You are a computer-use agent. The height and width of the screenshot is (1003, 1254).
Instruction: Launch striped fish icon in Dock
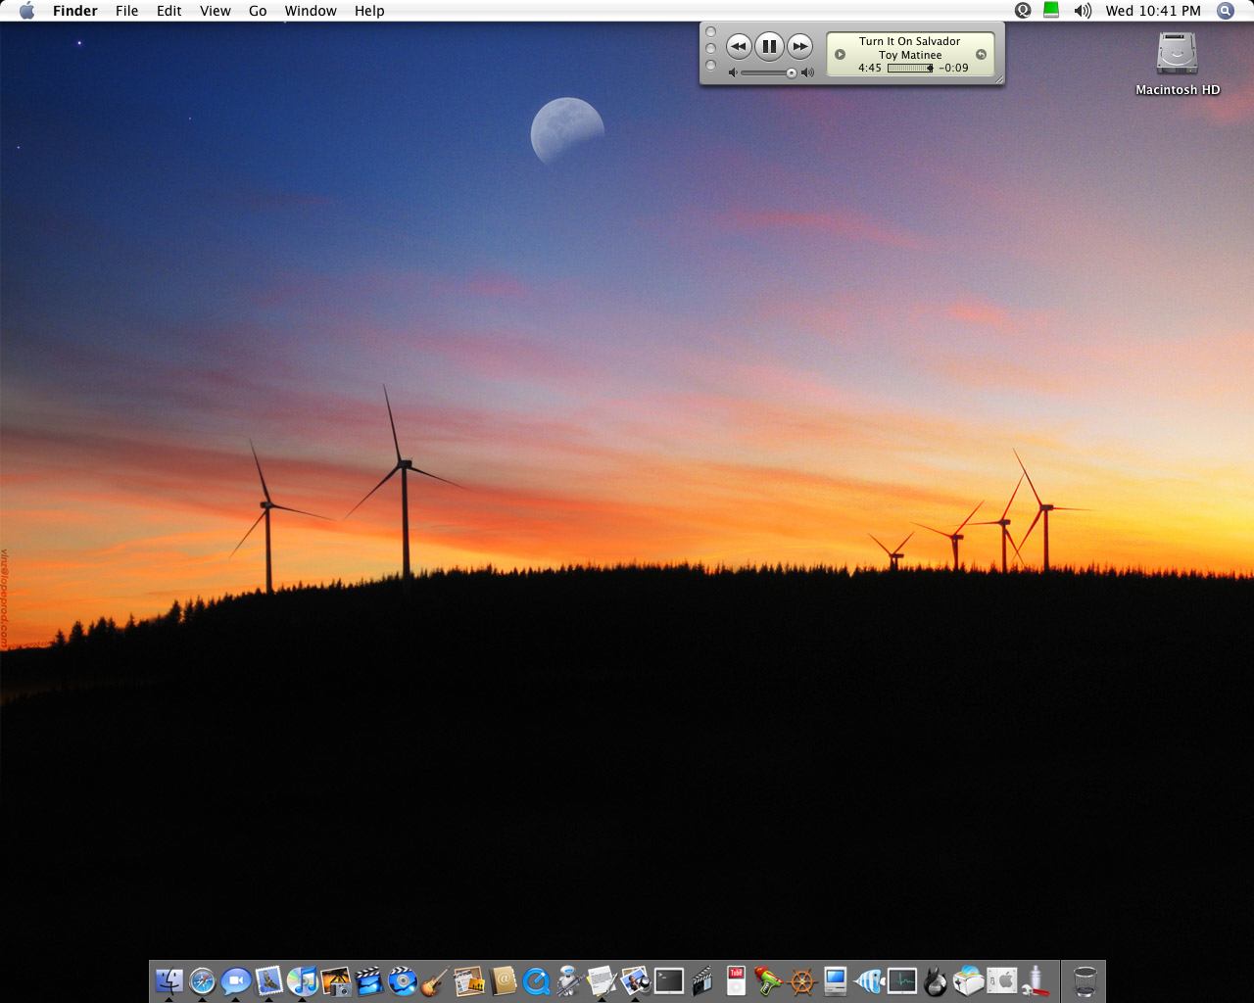(x=868, y=980)
